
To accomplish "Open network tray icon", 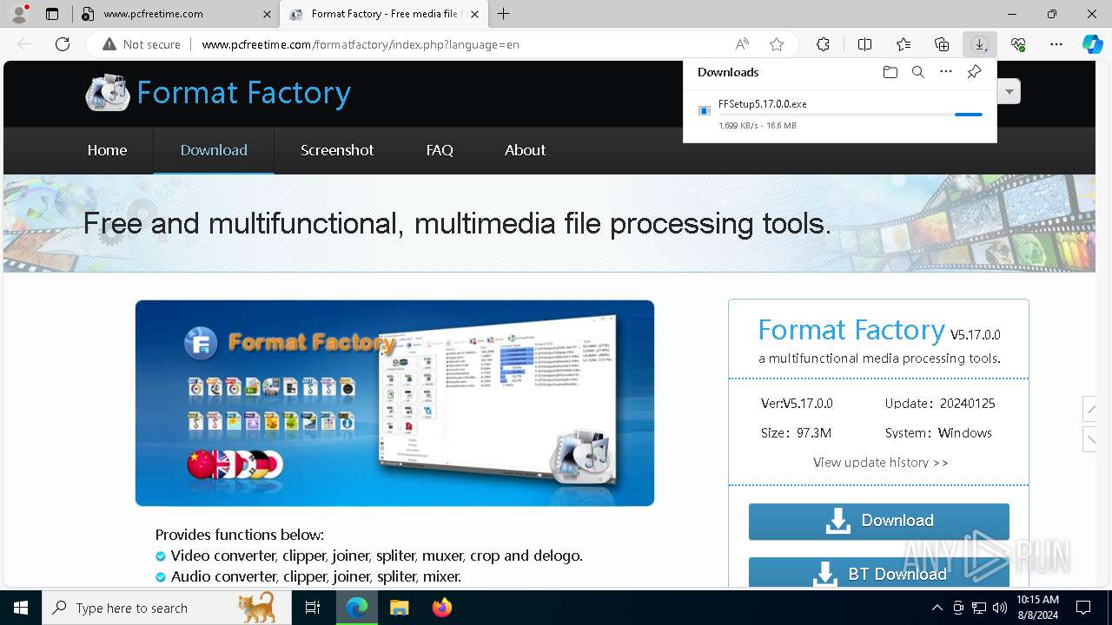I will tap(979, 608).
